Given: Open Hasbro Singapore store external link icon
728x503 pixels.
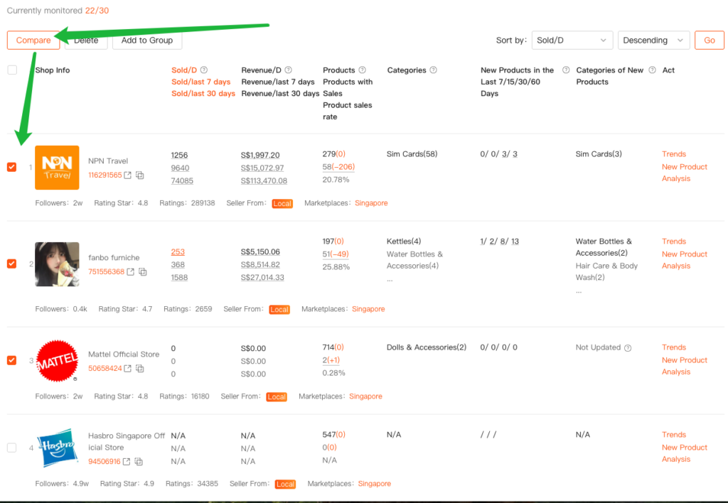Looking at the screenshot, I should point(127,462).
